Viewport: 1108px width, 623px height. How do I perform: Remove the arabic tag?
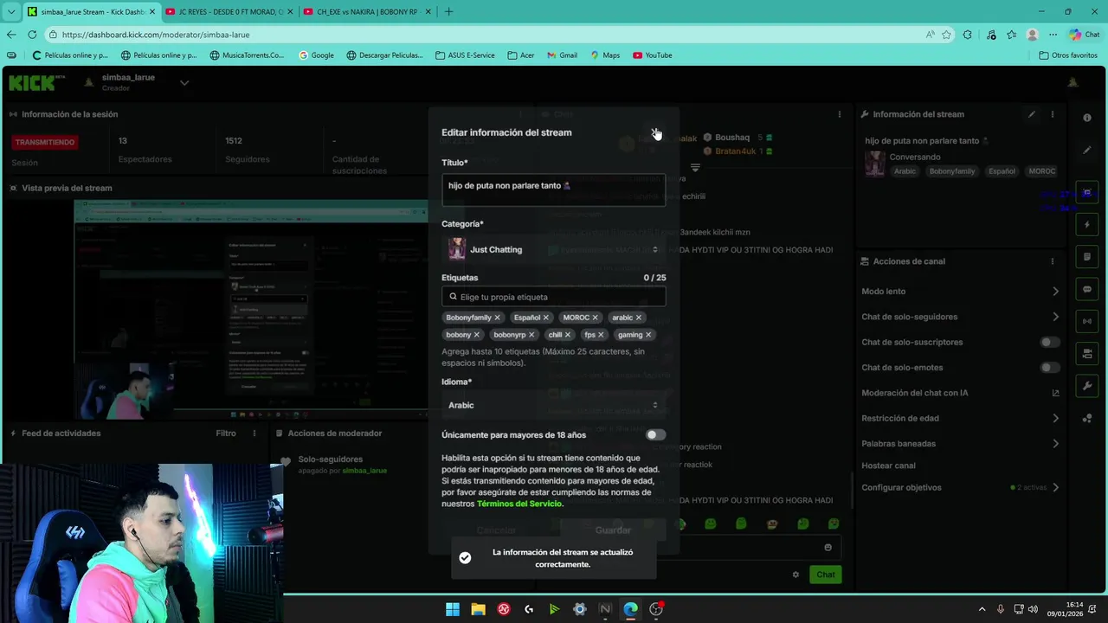[639, 318]
